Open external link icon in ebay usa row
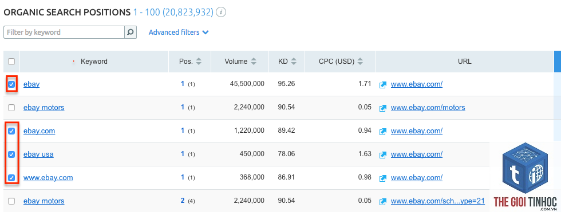Viewport: 561px width, 212px height. [x=383, y=154]
